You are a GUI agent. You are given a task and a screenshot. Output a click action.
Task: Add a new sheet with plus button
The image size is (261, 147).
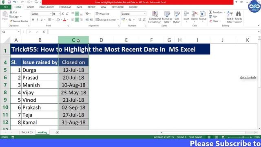57,132
